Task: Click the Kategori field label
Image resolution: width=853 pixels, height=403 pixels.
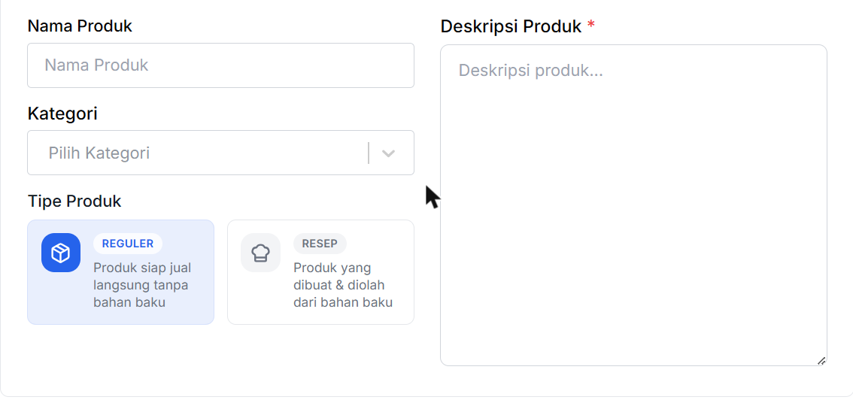Action: pos(62,114)
